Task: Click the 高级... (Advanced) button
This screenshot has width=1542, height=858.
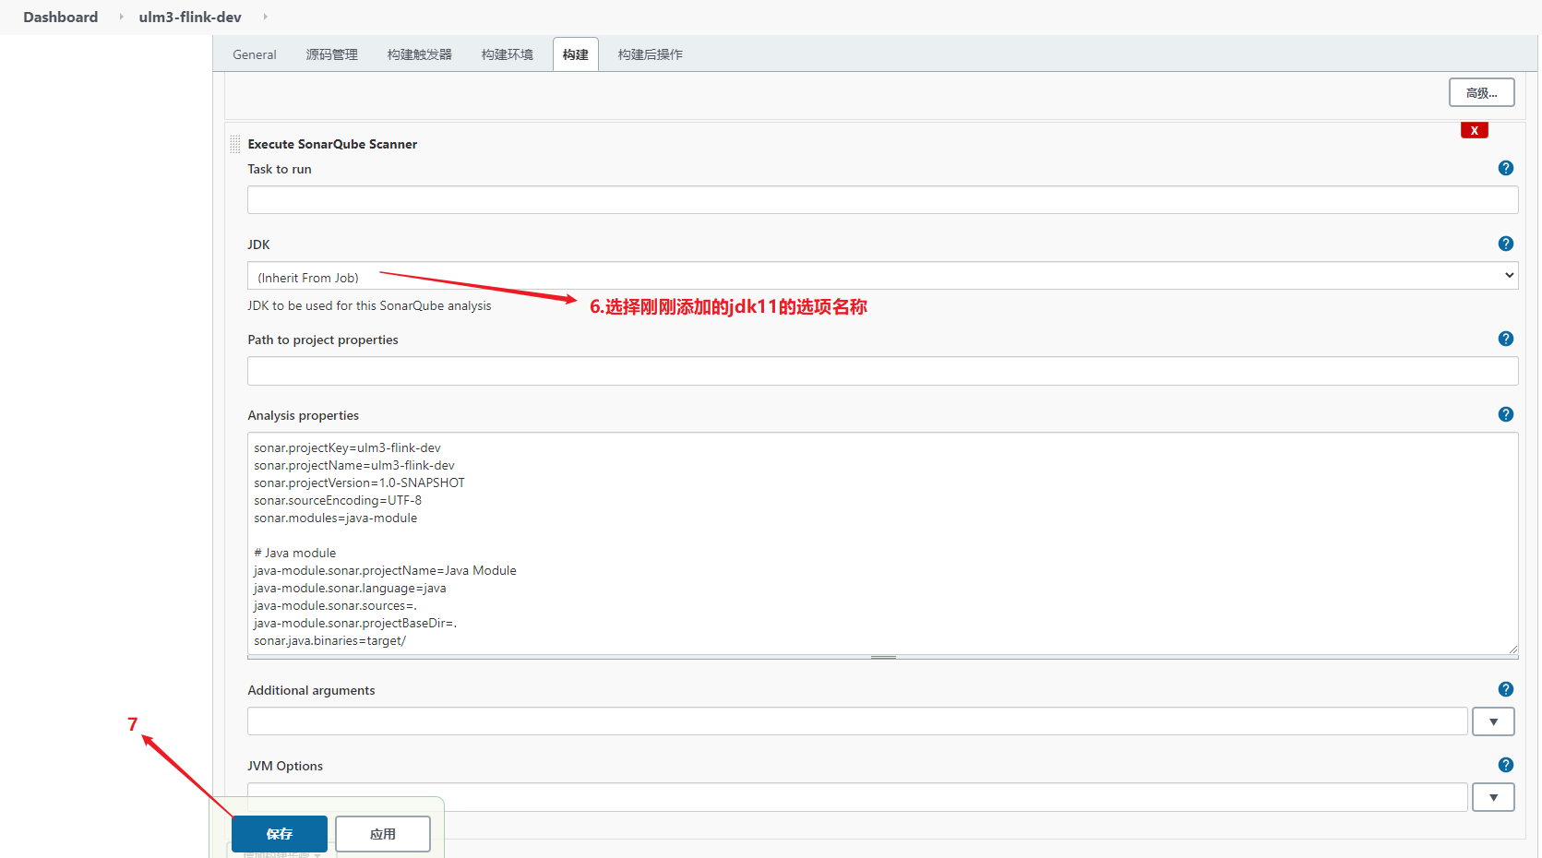Action: point(1481,93)
